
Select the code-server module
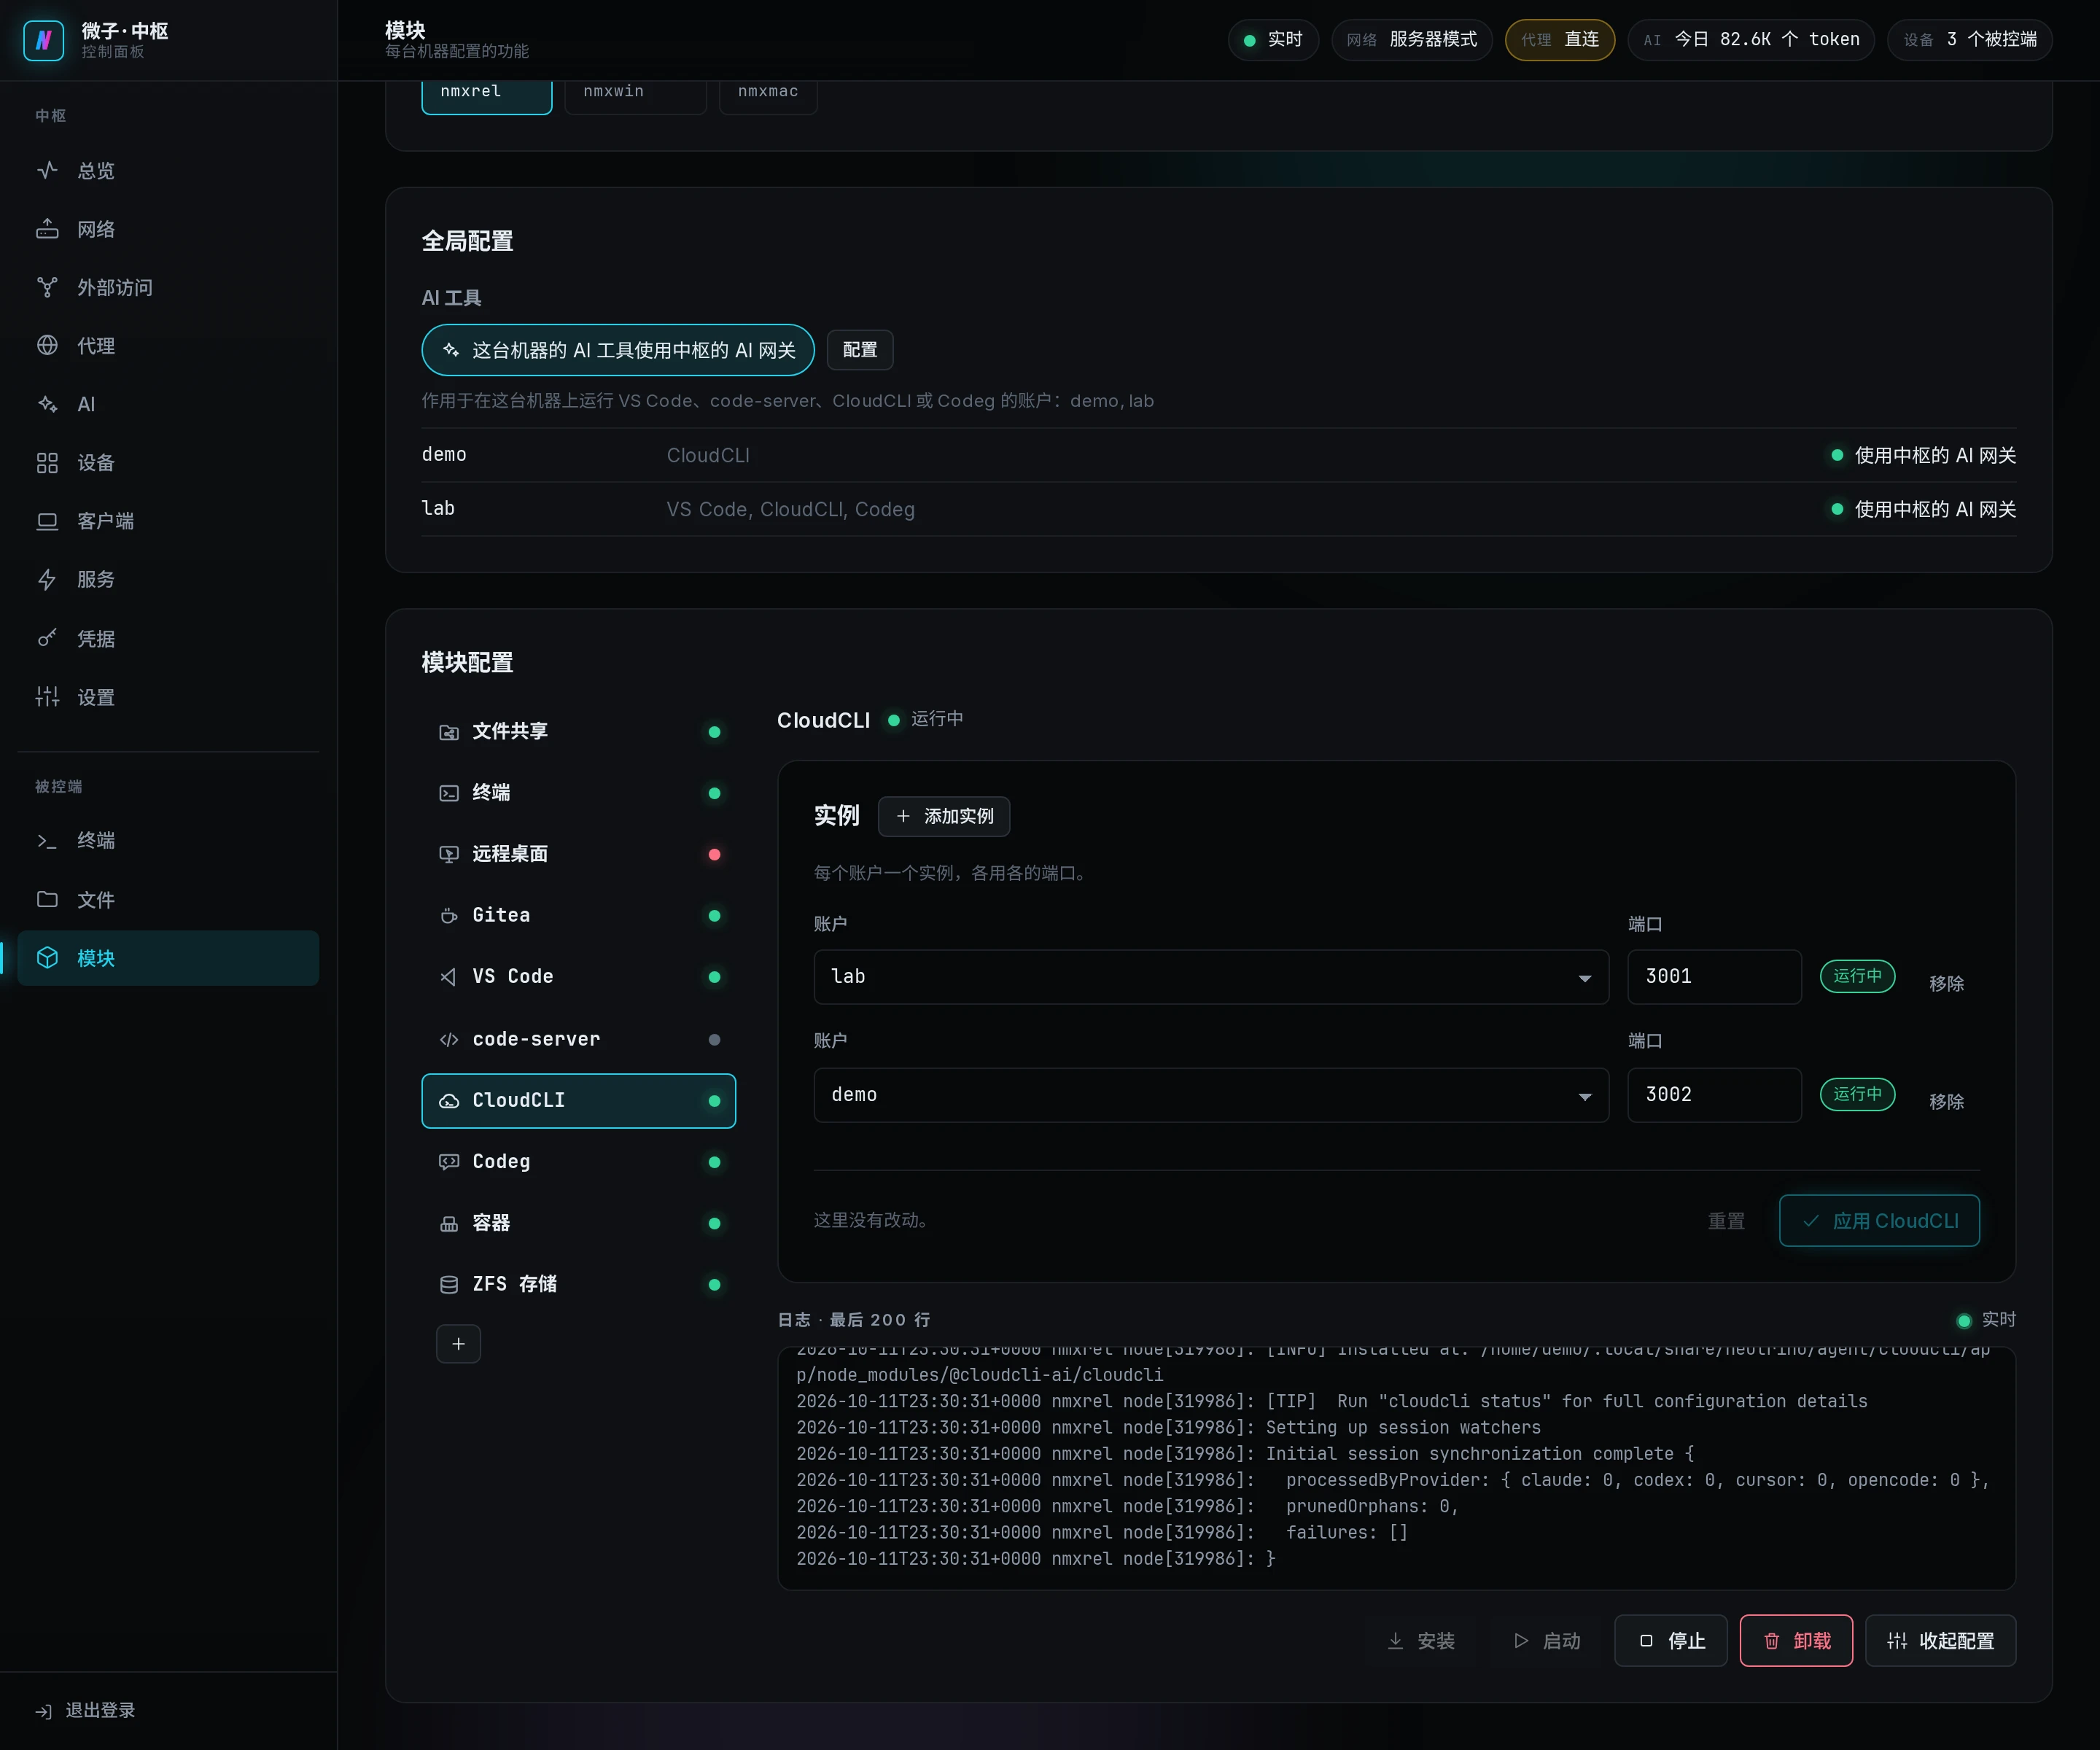(x=579, y=1040)
